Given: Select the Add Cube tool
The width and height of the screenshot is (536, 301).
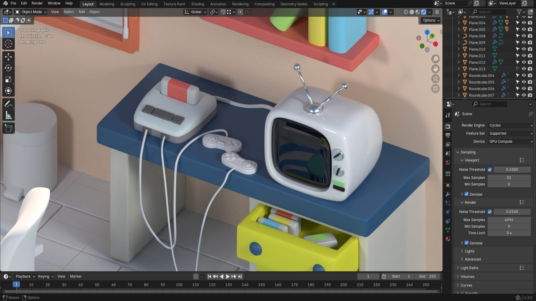Looking at the screenshot, I should 8,128.
